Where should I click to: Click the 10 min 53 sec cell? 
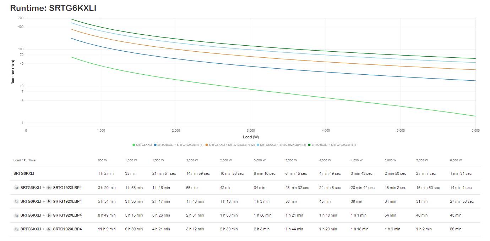pyautogui.click(x=232, y=173)
